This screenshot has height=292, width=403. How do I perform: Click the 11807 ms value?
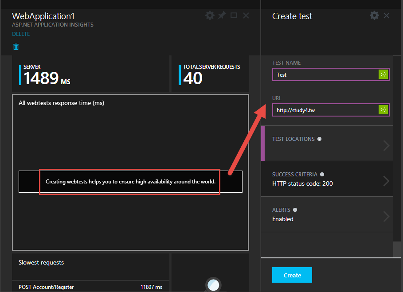click(x=151, y=287)
